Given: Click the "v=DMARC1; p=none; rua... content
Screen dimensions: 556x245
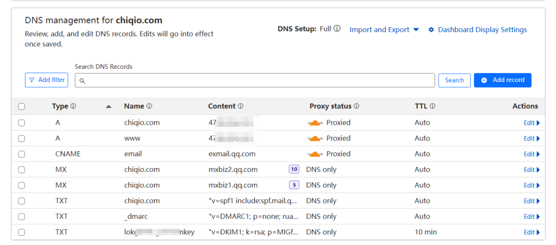Looking at the screenshot, I should click(254, 216).
